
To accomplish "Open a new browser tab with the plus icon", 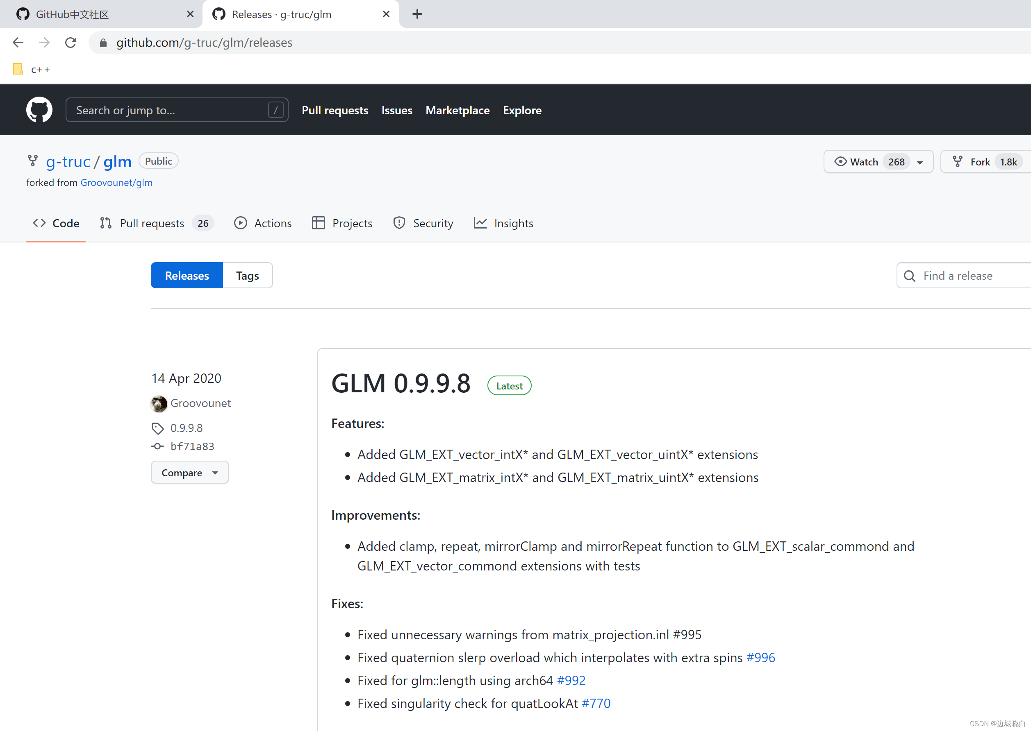I will [417, 14].
